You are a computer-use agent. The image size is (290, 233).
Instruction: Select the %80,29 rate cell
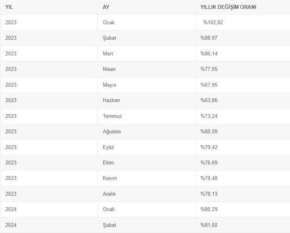pyautogui.click(x=209, y=209)
